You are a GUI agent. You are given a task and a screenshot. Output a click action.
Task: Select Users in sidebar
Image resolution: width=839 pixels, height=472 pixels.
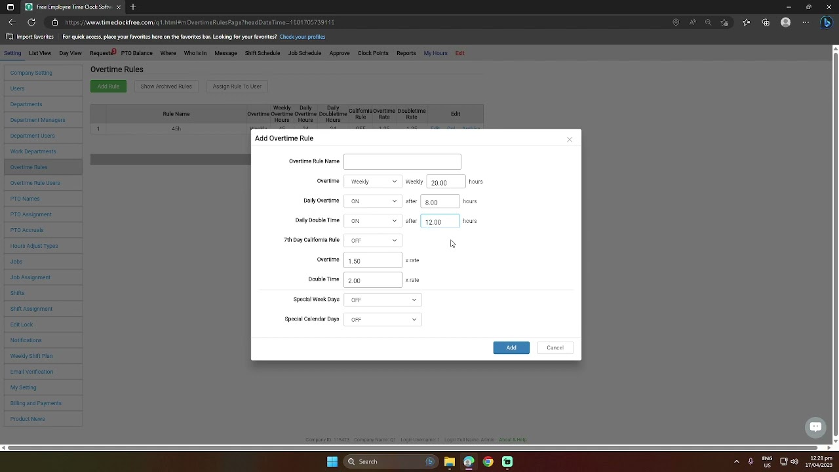click(43, 88)
